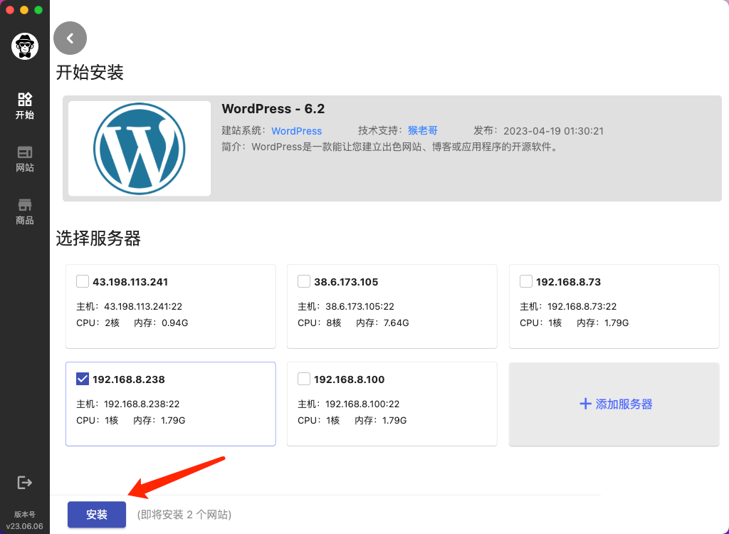Check the 38.6.173.105 server checkbox
Screen dimensions: 729x534
pyautogui.click(x=303, y=281)
